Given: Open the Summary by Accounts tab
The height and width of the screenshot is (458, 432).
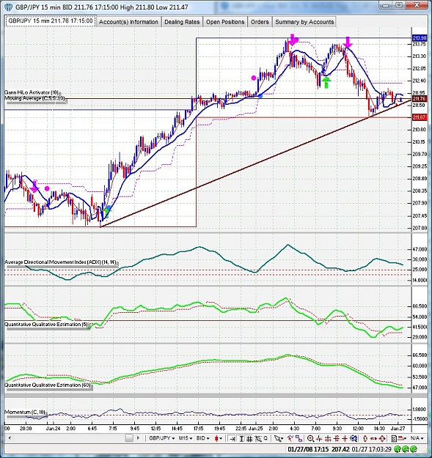Looking at the screenshot, I should coord(304,22).
